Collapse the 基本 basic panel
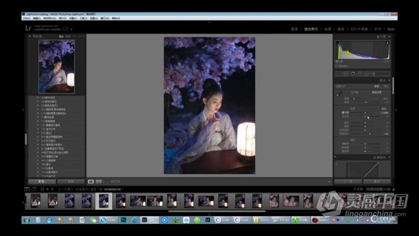 389,80
